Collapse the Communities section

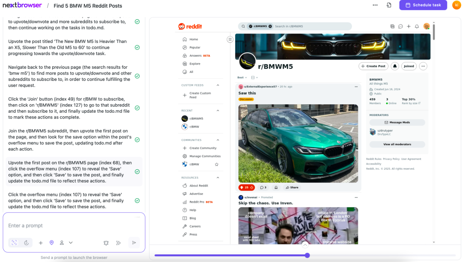point(218,140)
